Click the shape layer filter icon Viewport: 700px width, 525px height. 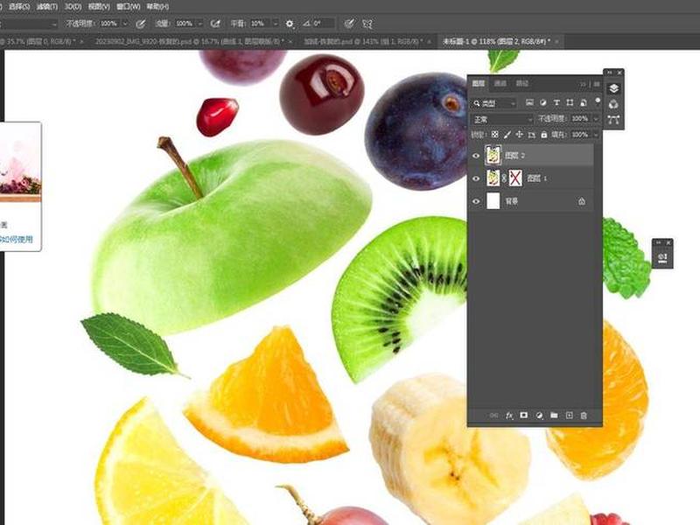click(570, 102)
